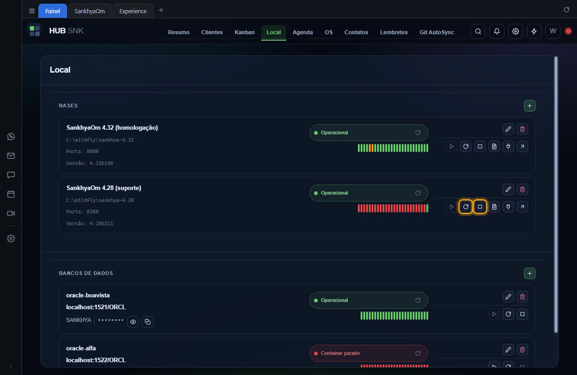Viewport: 577px width, 375px height.
Task: Stop the SankhyaOm 4.32 server
Action: pos(480,147)
